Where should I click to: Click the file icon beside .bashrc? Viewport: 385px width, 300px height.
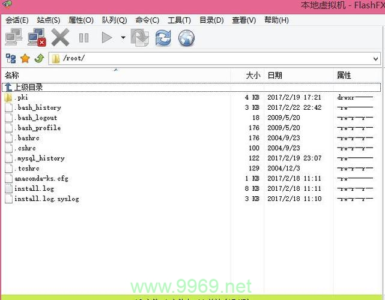pos(8,138)
